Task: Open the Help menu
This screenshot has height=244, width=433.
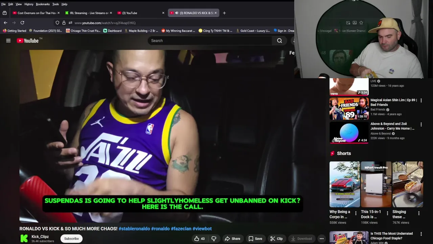Action: coord(64,4)
